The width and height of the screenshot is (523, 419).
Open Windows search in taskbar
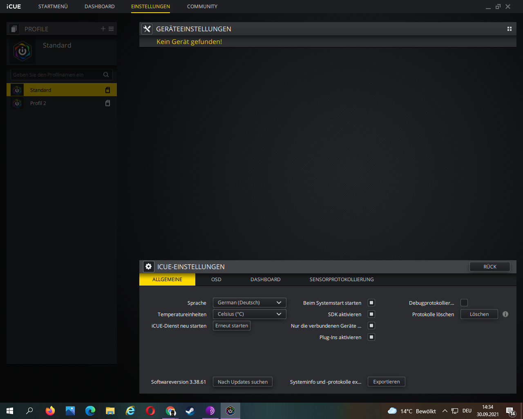pyautogui.click(x=29, y=411)
